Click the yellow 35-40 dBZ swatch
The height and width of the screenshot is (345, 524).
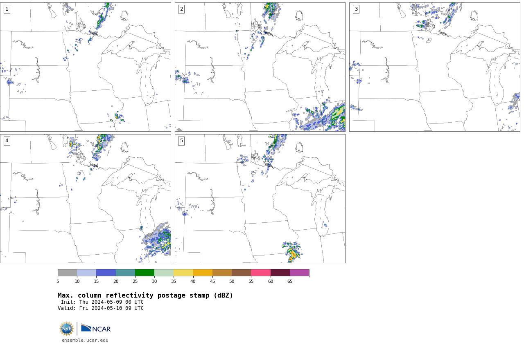pyautogui.click(x=183, y=273)
